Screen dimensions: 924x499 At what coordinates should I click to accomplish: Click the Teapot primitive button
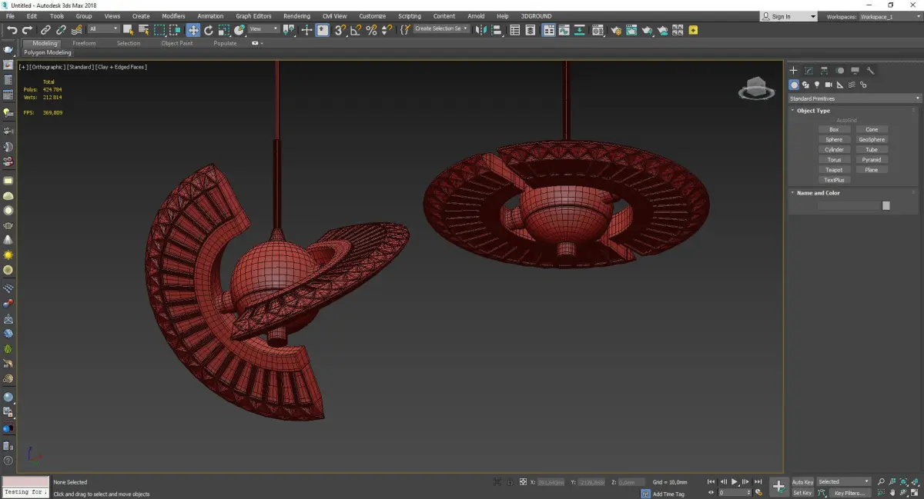(834, 169)
